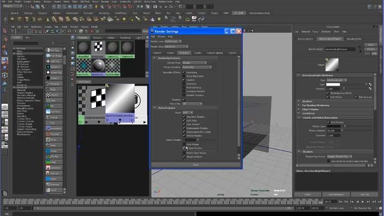Click Close button in Render Settings
This screenshot has width=384, height=216.
[196, 165]
